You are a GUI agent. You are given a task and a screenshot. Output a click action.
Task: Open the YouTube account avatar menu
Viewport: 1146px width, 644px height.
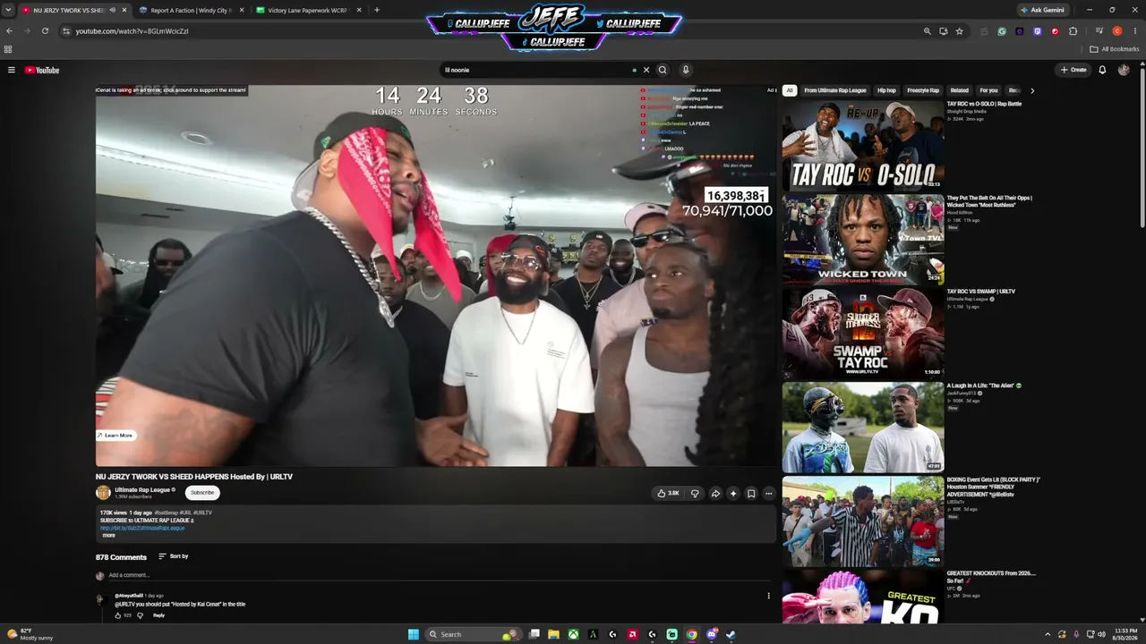(x=1124, y=70)
